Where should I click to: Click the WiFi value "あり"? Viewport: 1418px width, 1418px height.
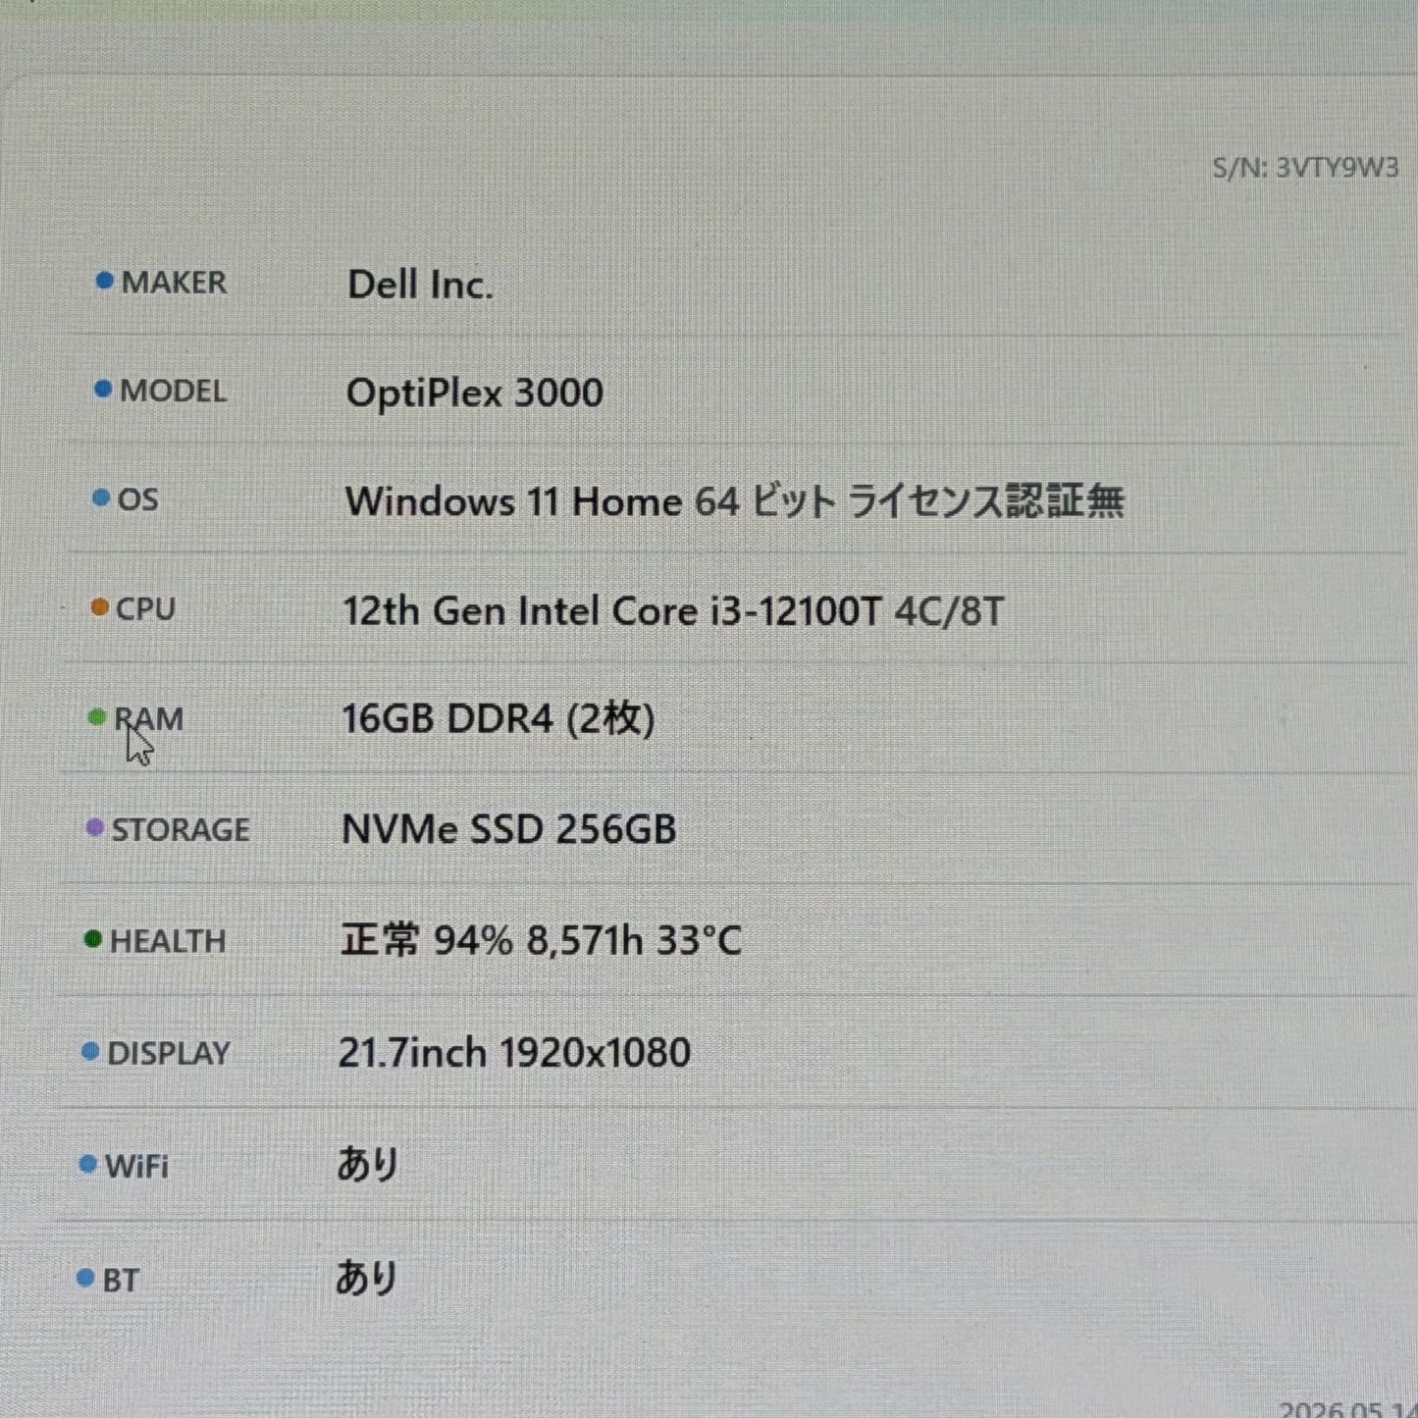click(x=367, y=1165)
